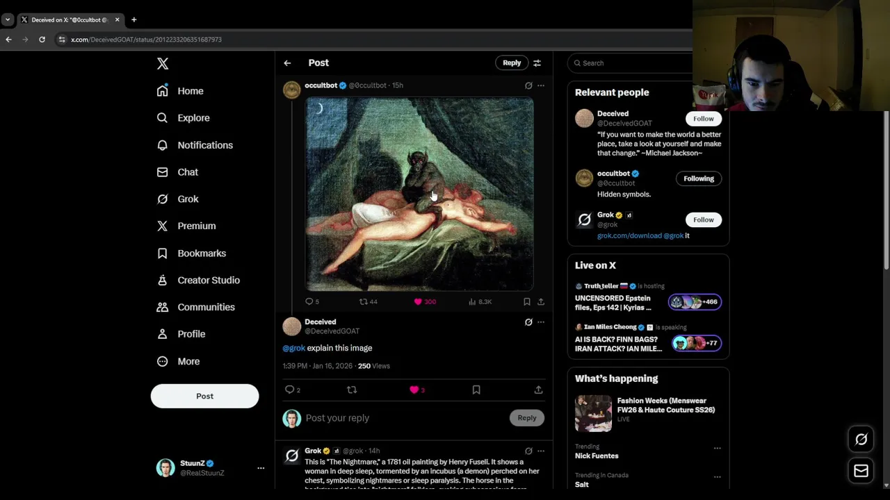This screenshot has width=890, height=500.
Task: Click the white Post button
Action: [x=204, y=396]
